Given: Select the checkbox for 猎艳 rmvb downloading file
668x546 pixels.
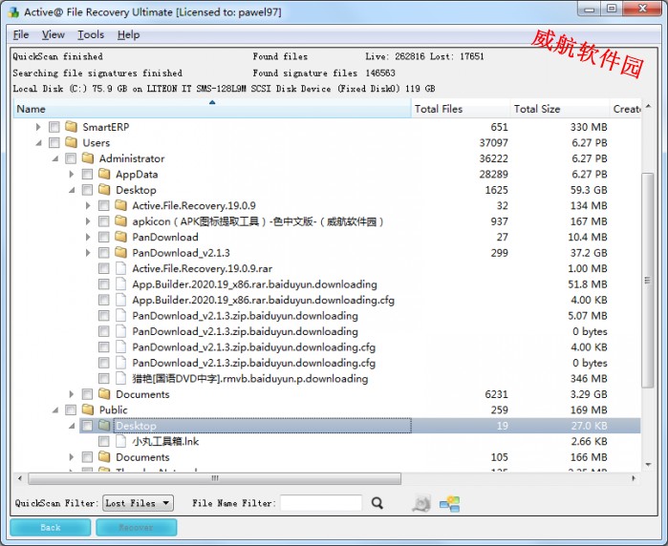Looking at the screenshot, I should [103, 379].
